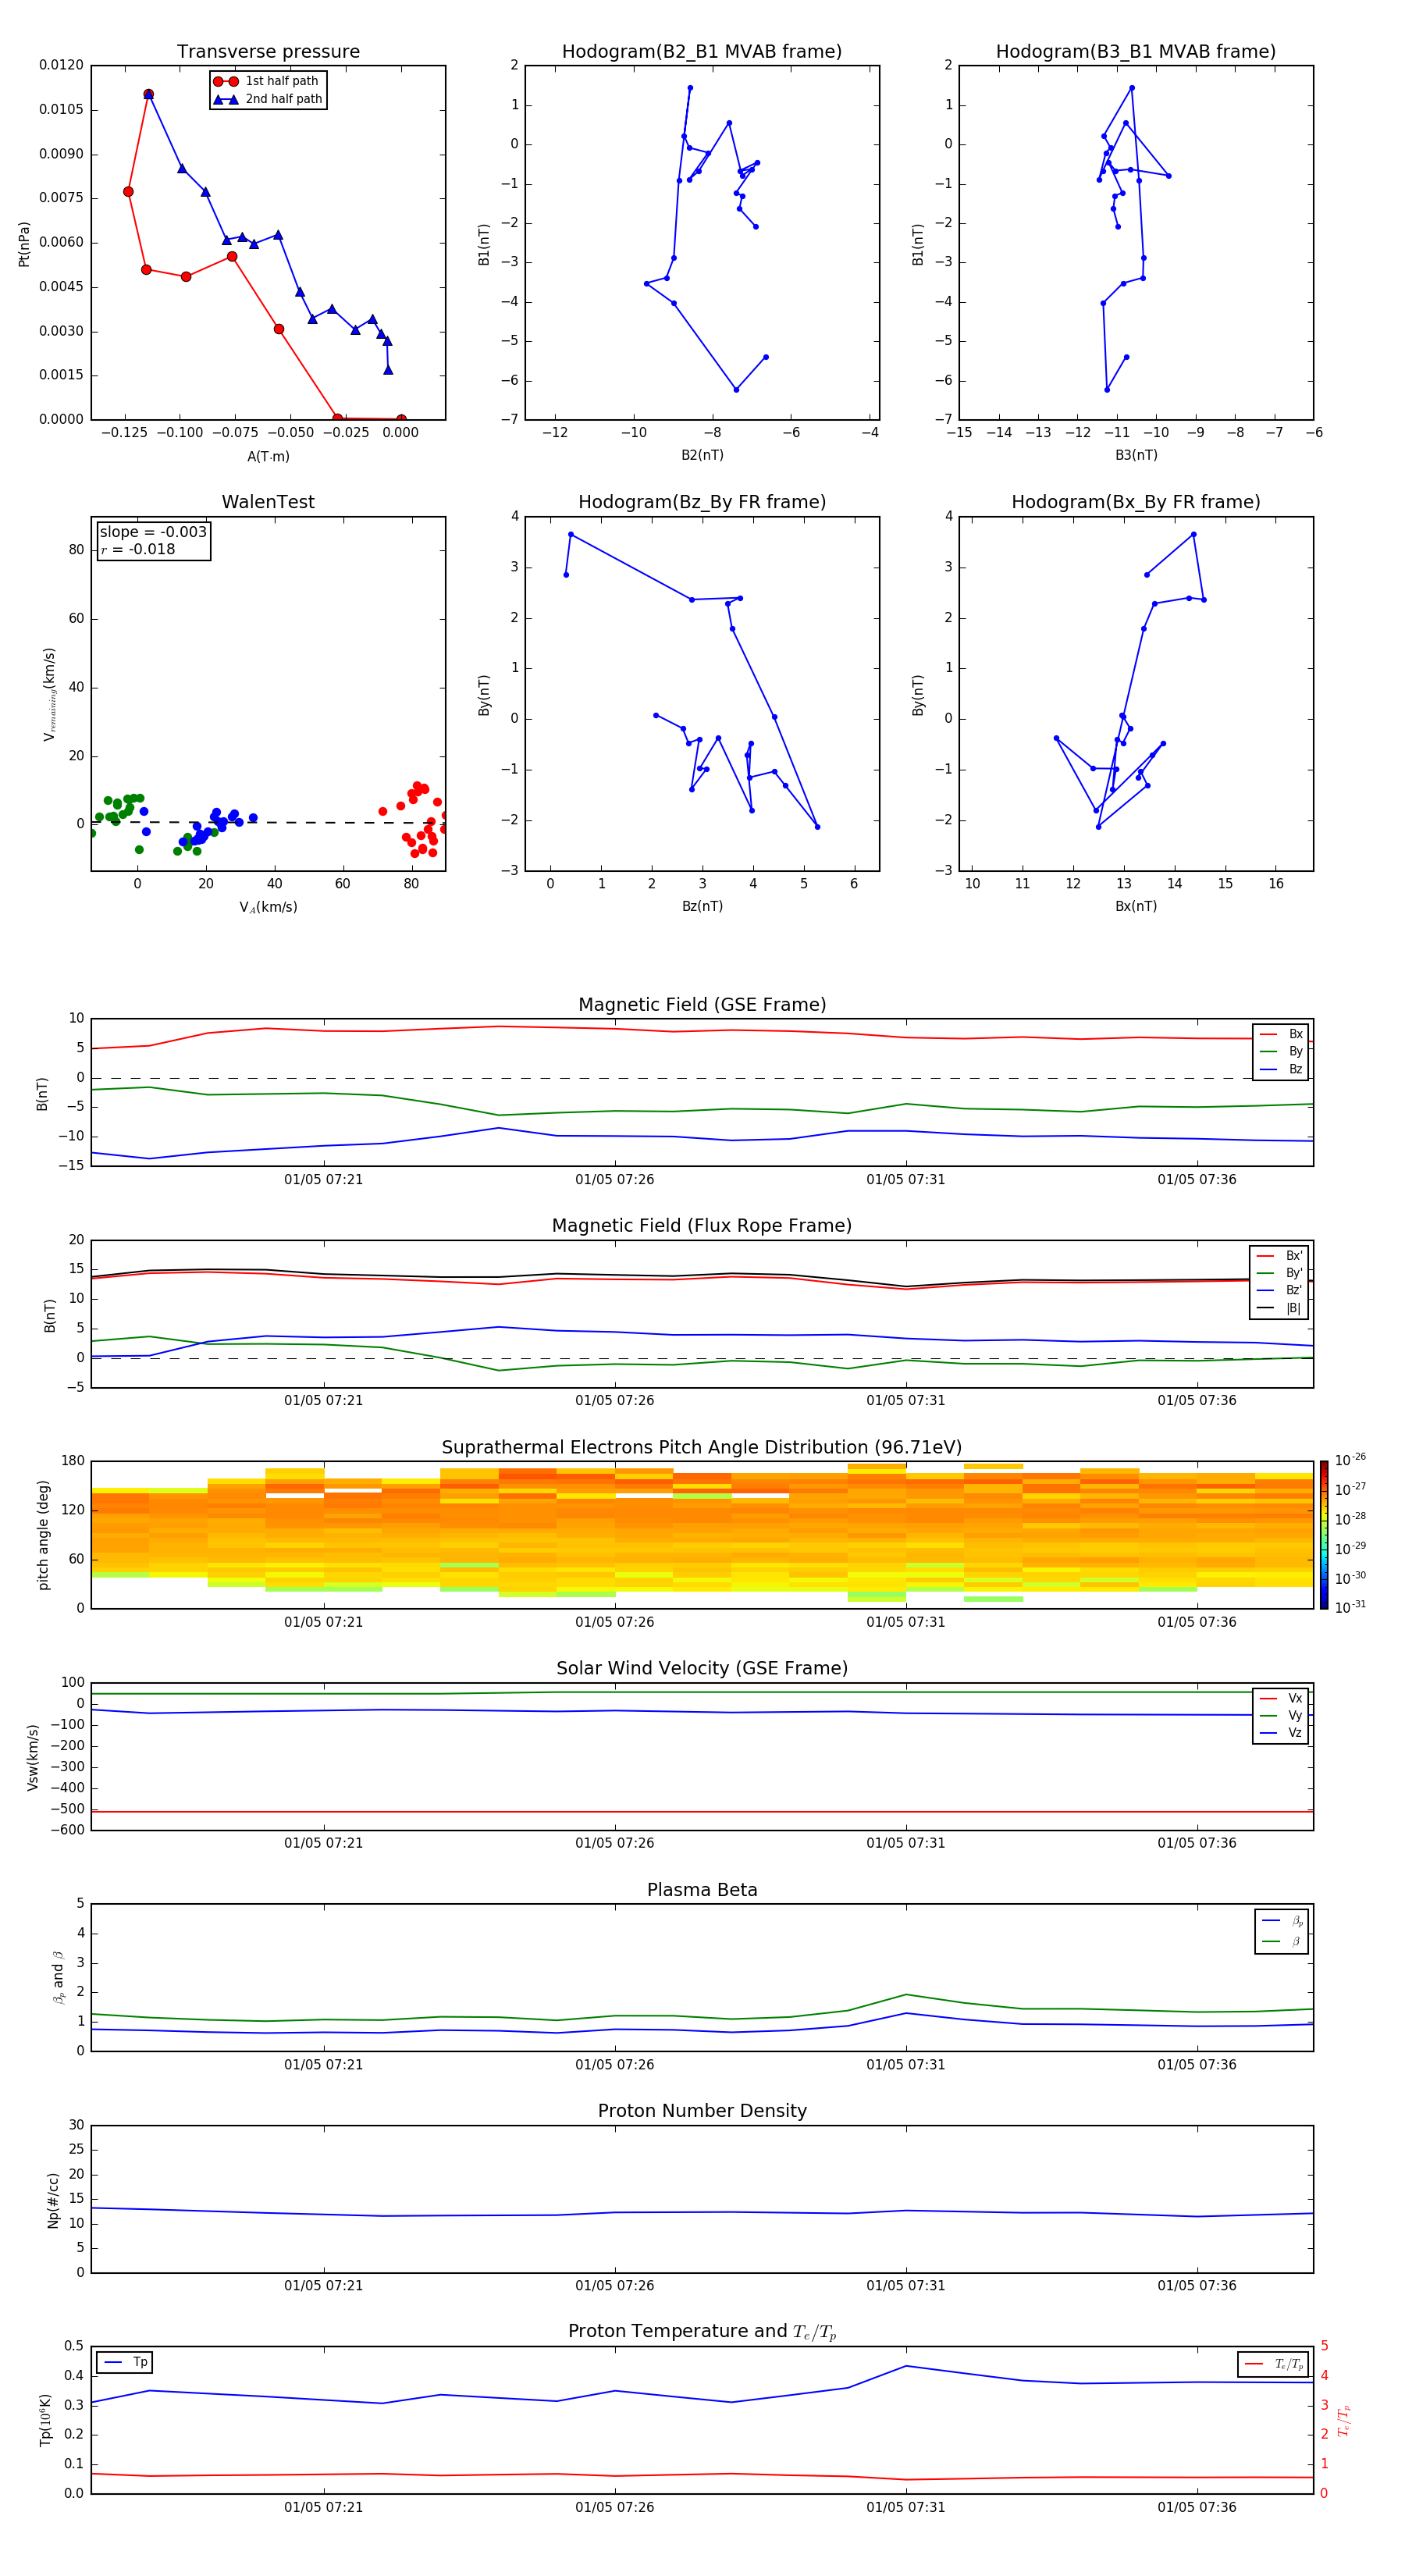Click the Suprathermal Electrons Pitch Angle Distribution title

[702, 1447]
